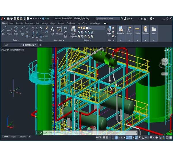Open the Text annotation tool
This screenshot has height=152, width=173.
(x=52, y=31)
